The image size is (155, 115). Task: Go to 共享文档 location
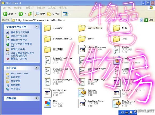pyautogui.click(x=15, y=81)
